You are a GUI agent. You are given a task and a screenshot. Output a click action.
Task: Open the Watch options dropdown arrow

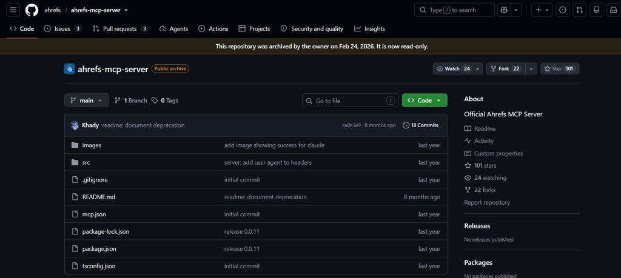pos(478,69)
